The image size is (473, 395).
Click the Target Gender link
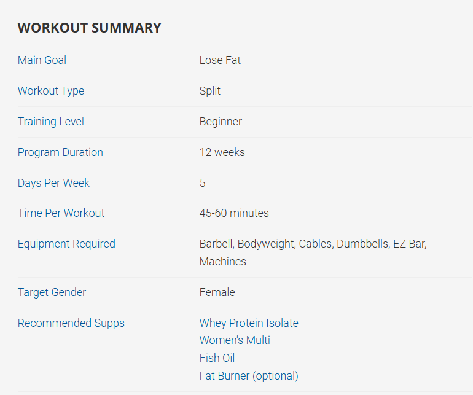pos(52,292)
